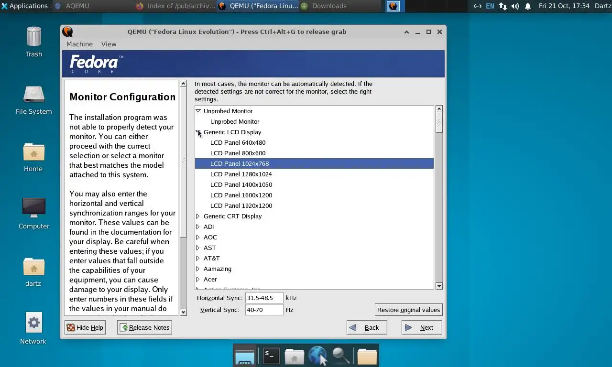The width and height of the screenshot is (612, 367).
Task: Launch terminal from the bottom dock
Action: click(271, 356)
